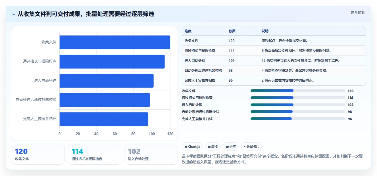Viewport: 377px width, 176px height.
Task: Click the 收集文件 bar in the chart
Action: (x=115, y=42)
